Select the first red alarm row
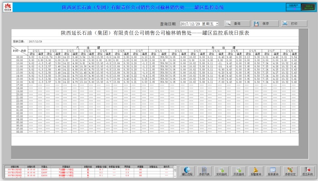 pyautogui.click(x=89, y=170)
